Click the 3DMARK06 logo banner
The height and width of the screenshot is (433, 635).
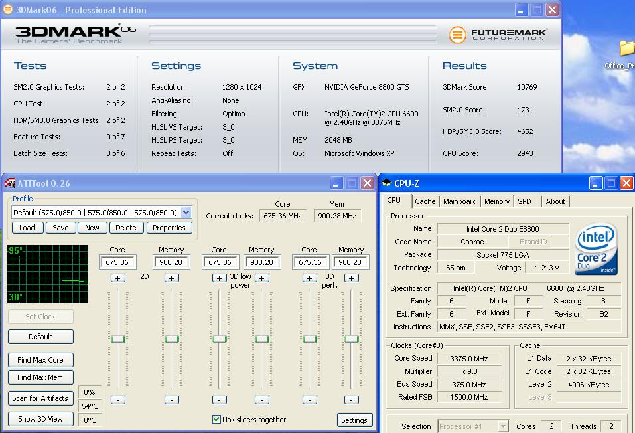[76, 34]
